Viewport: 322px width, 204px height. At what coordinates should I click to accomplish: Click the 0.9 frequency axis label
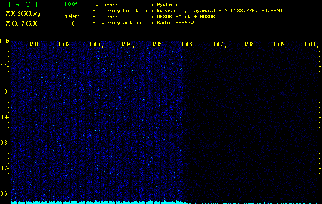5,117
